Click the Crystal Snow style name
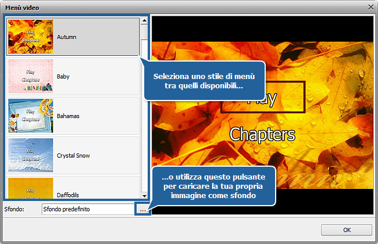 73,156
